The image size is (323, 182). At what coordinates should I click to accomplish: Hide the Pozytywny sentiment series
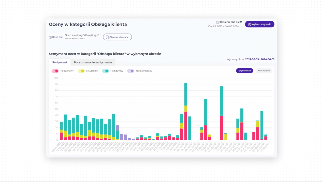[105, 71]
